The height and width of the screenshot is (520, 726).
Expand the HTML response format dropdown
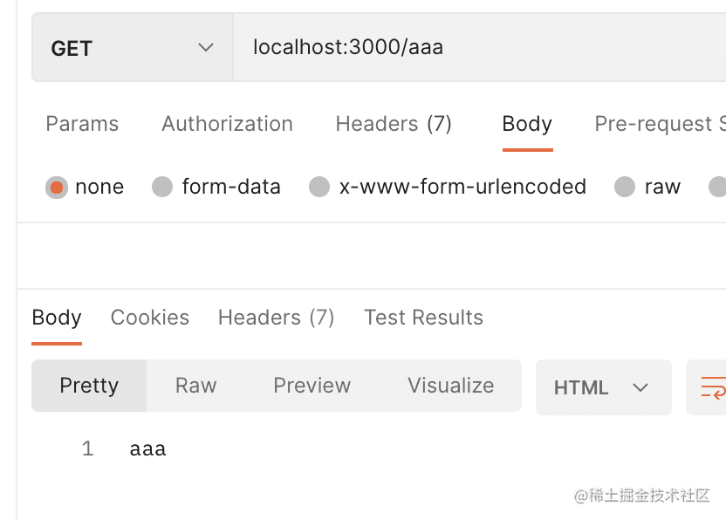click(603, 387)
